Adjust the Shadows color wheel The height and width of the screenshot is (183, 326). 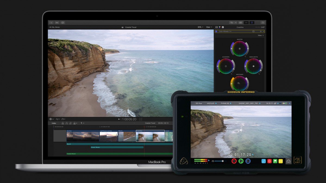(225, 66)
